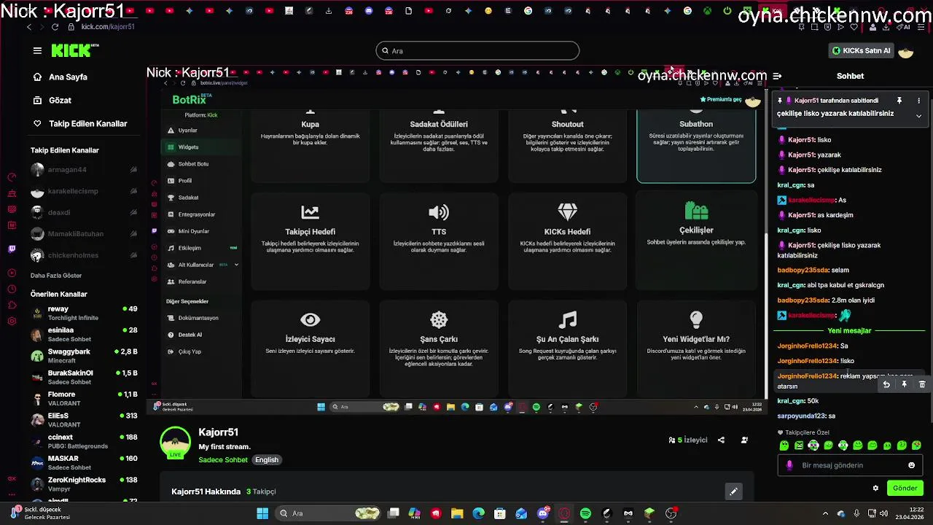Screen dimensions: 933x525
Task: Open Sohbet Botu in the streamed BotRix menu
Action: point(193,164)
